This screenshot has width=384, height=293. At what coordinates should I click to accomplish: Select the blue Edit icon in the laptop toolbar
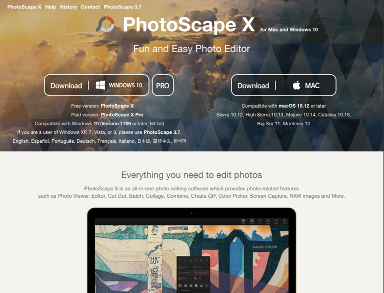pos(243,221)
